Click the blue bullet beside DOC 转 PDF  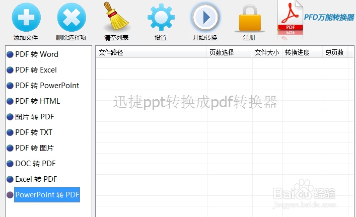pyautogui.click(x=10, y=164)
